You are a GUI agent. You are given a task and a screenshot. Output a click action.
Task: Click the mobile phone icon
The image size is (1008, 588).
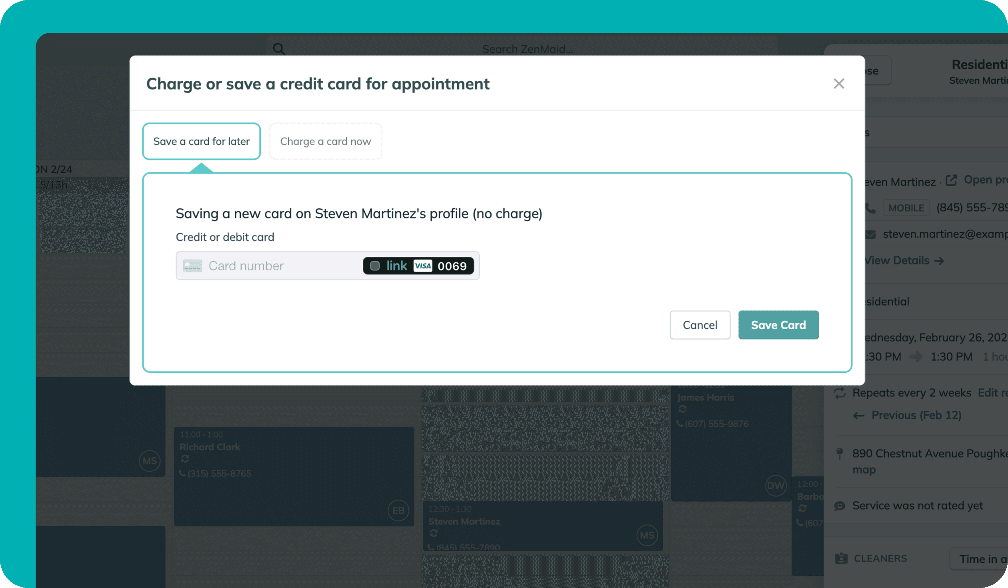[x=870, y=208]
